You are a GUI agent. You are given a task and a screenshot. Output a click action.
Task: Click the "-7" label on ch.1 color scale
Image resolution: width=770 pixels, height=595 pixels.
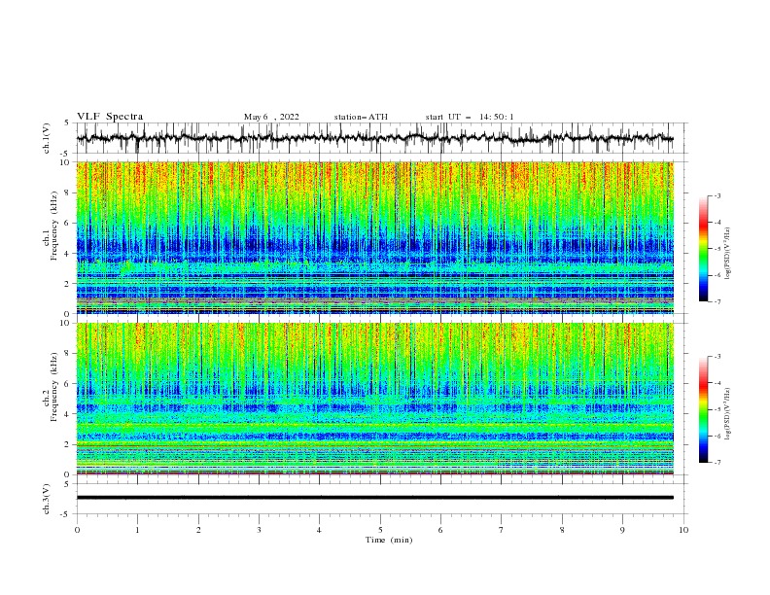pos(717,301)
